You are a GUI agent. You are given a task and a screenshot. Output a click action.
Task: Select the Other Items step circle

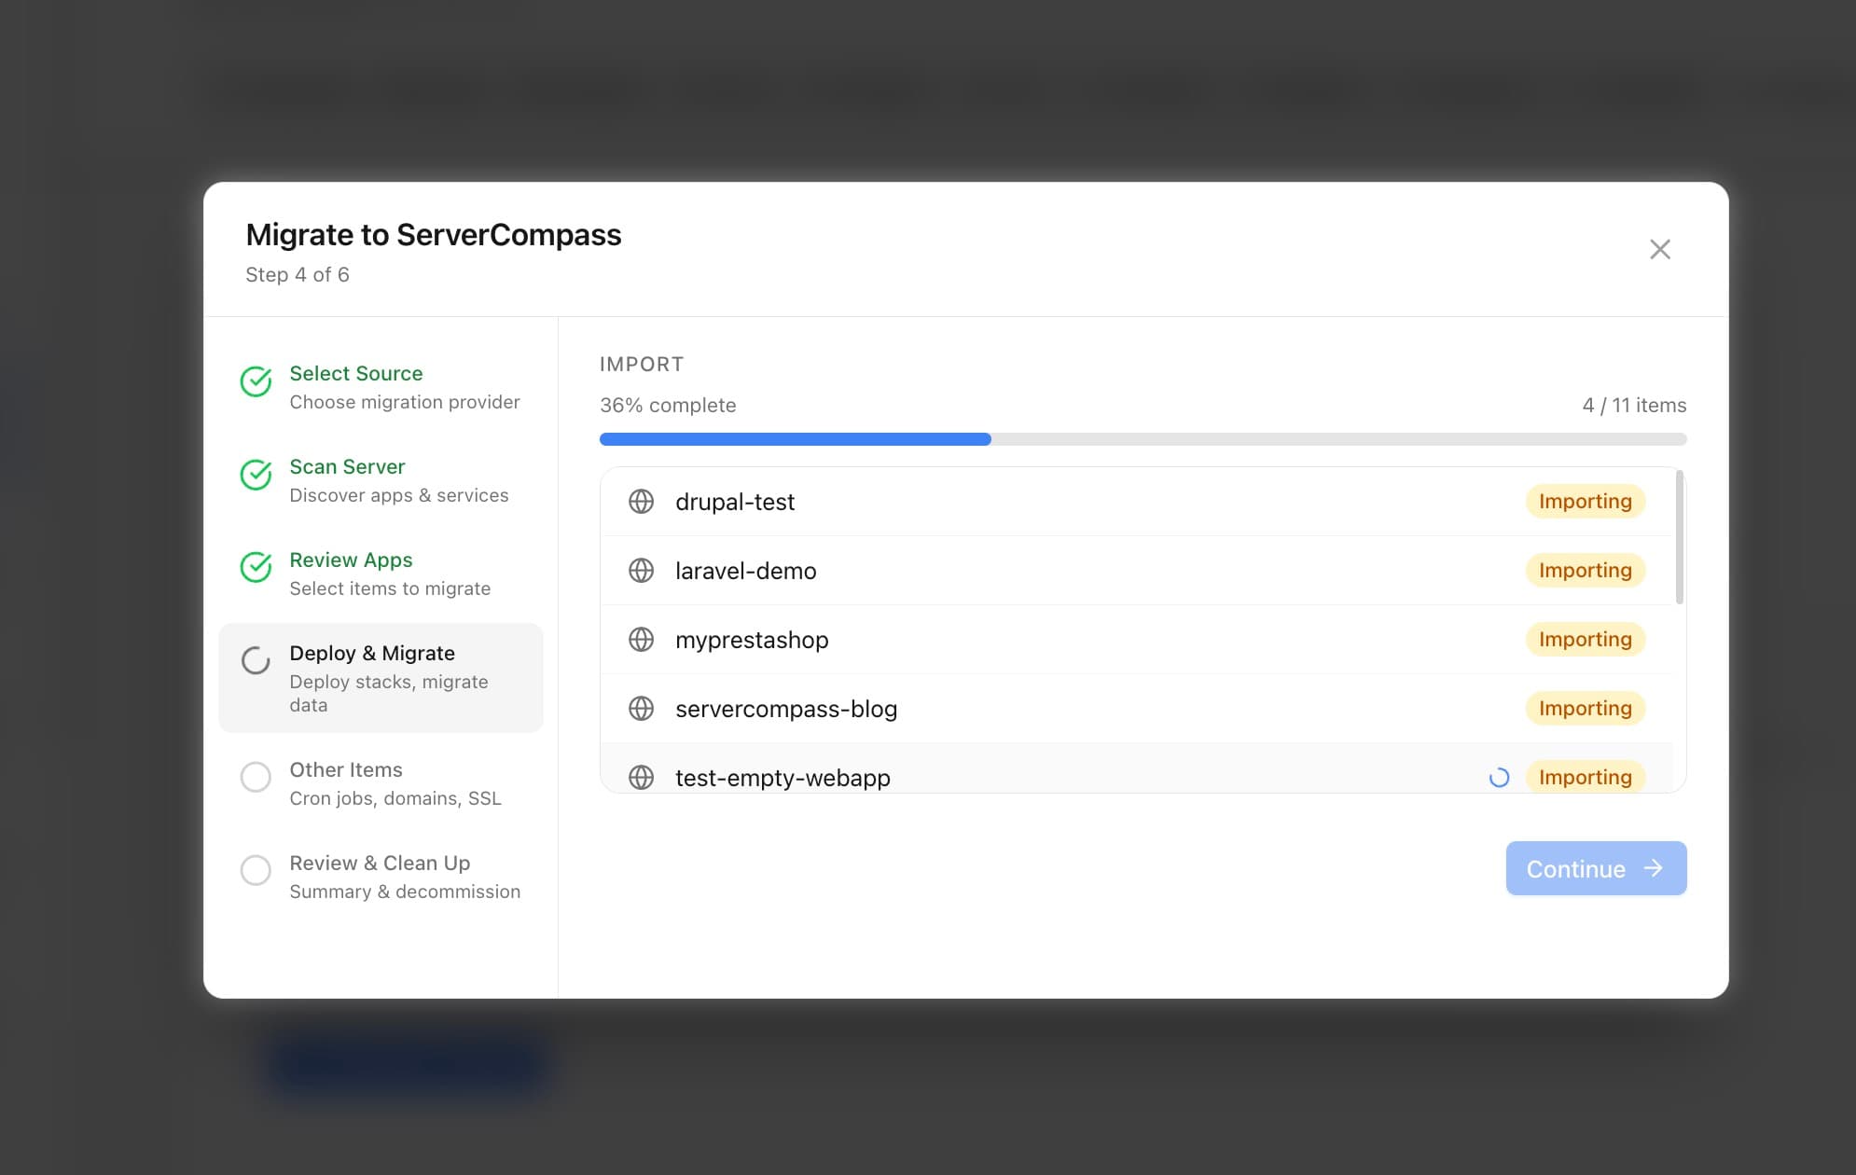(256, 777)
